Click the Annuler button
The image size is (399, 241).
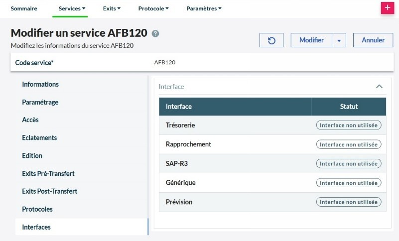click(x=373, y=40)
